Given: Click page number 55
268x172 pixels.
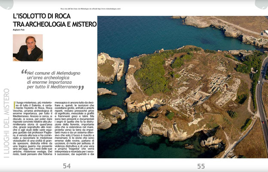Looking at the screenshot, I should click(201, 166).
